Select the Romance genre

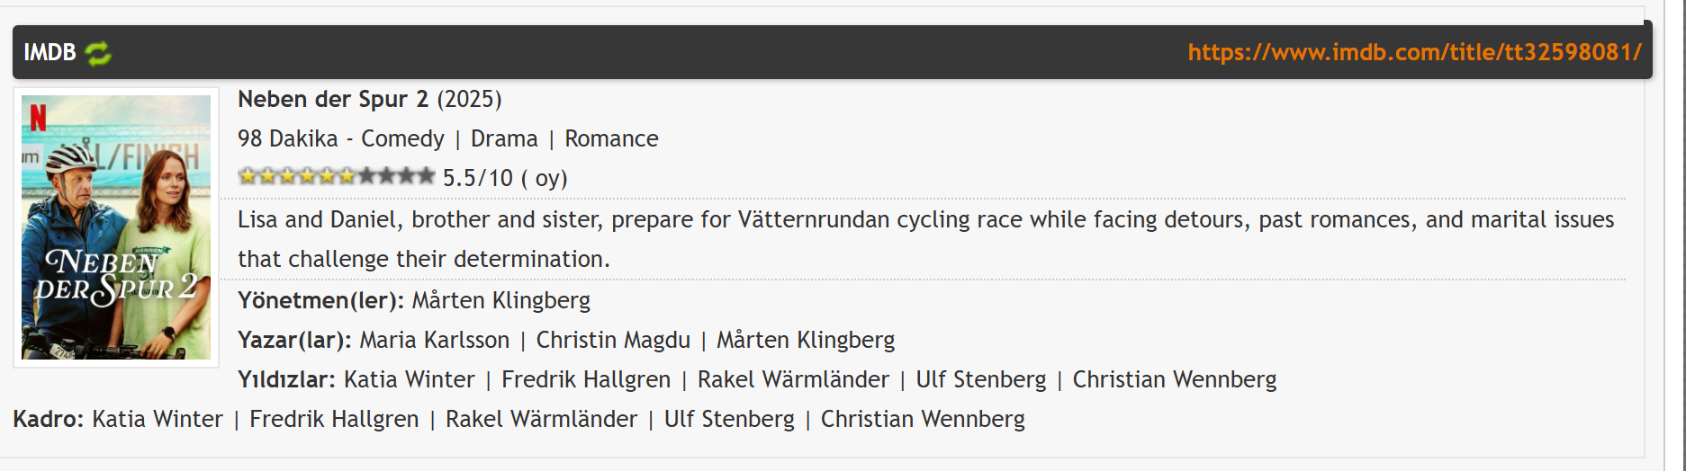[611, 138]
